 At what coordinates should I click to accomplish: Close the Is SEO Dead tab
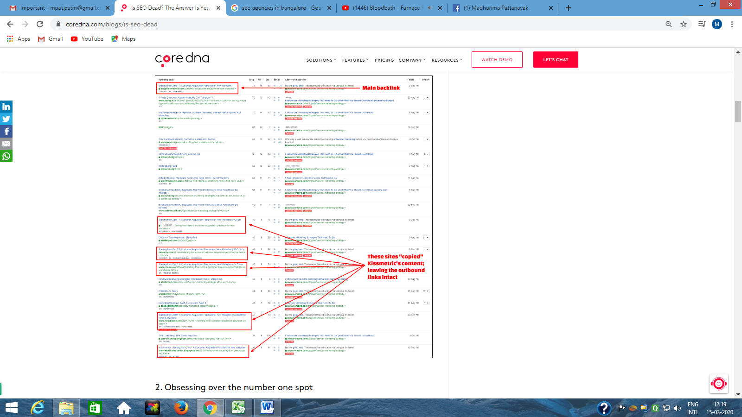pyautogui.click(x=218, y=8)
